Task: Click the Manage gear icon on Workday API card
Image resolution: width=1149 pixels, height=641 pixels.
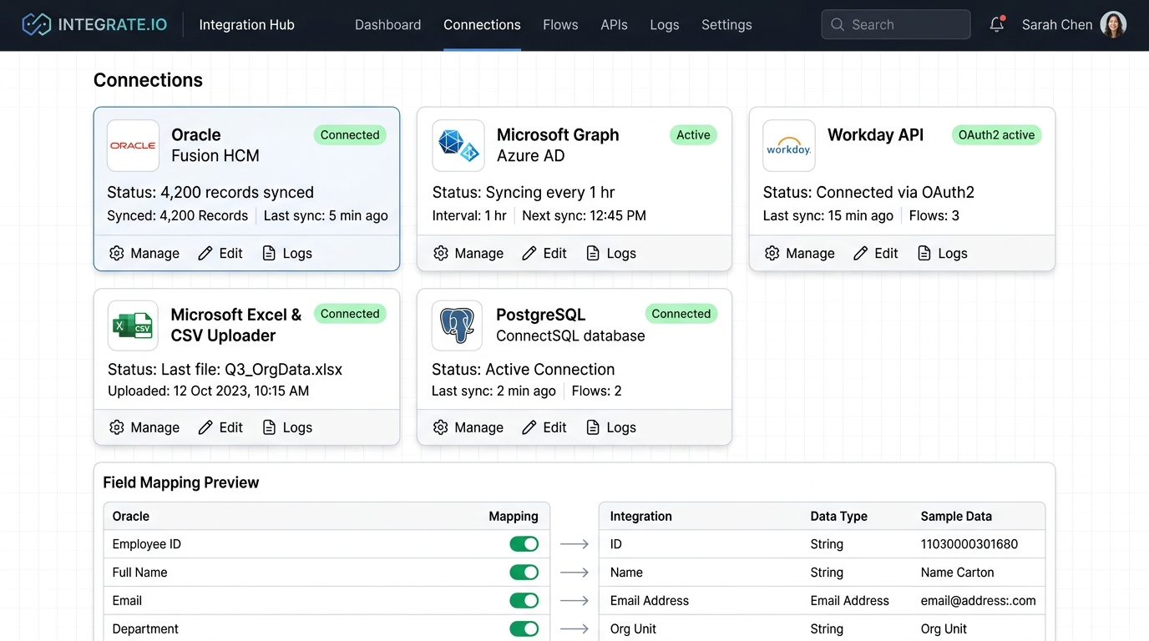Action: point(772,253)
